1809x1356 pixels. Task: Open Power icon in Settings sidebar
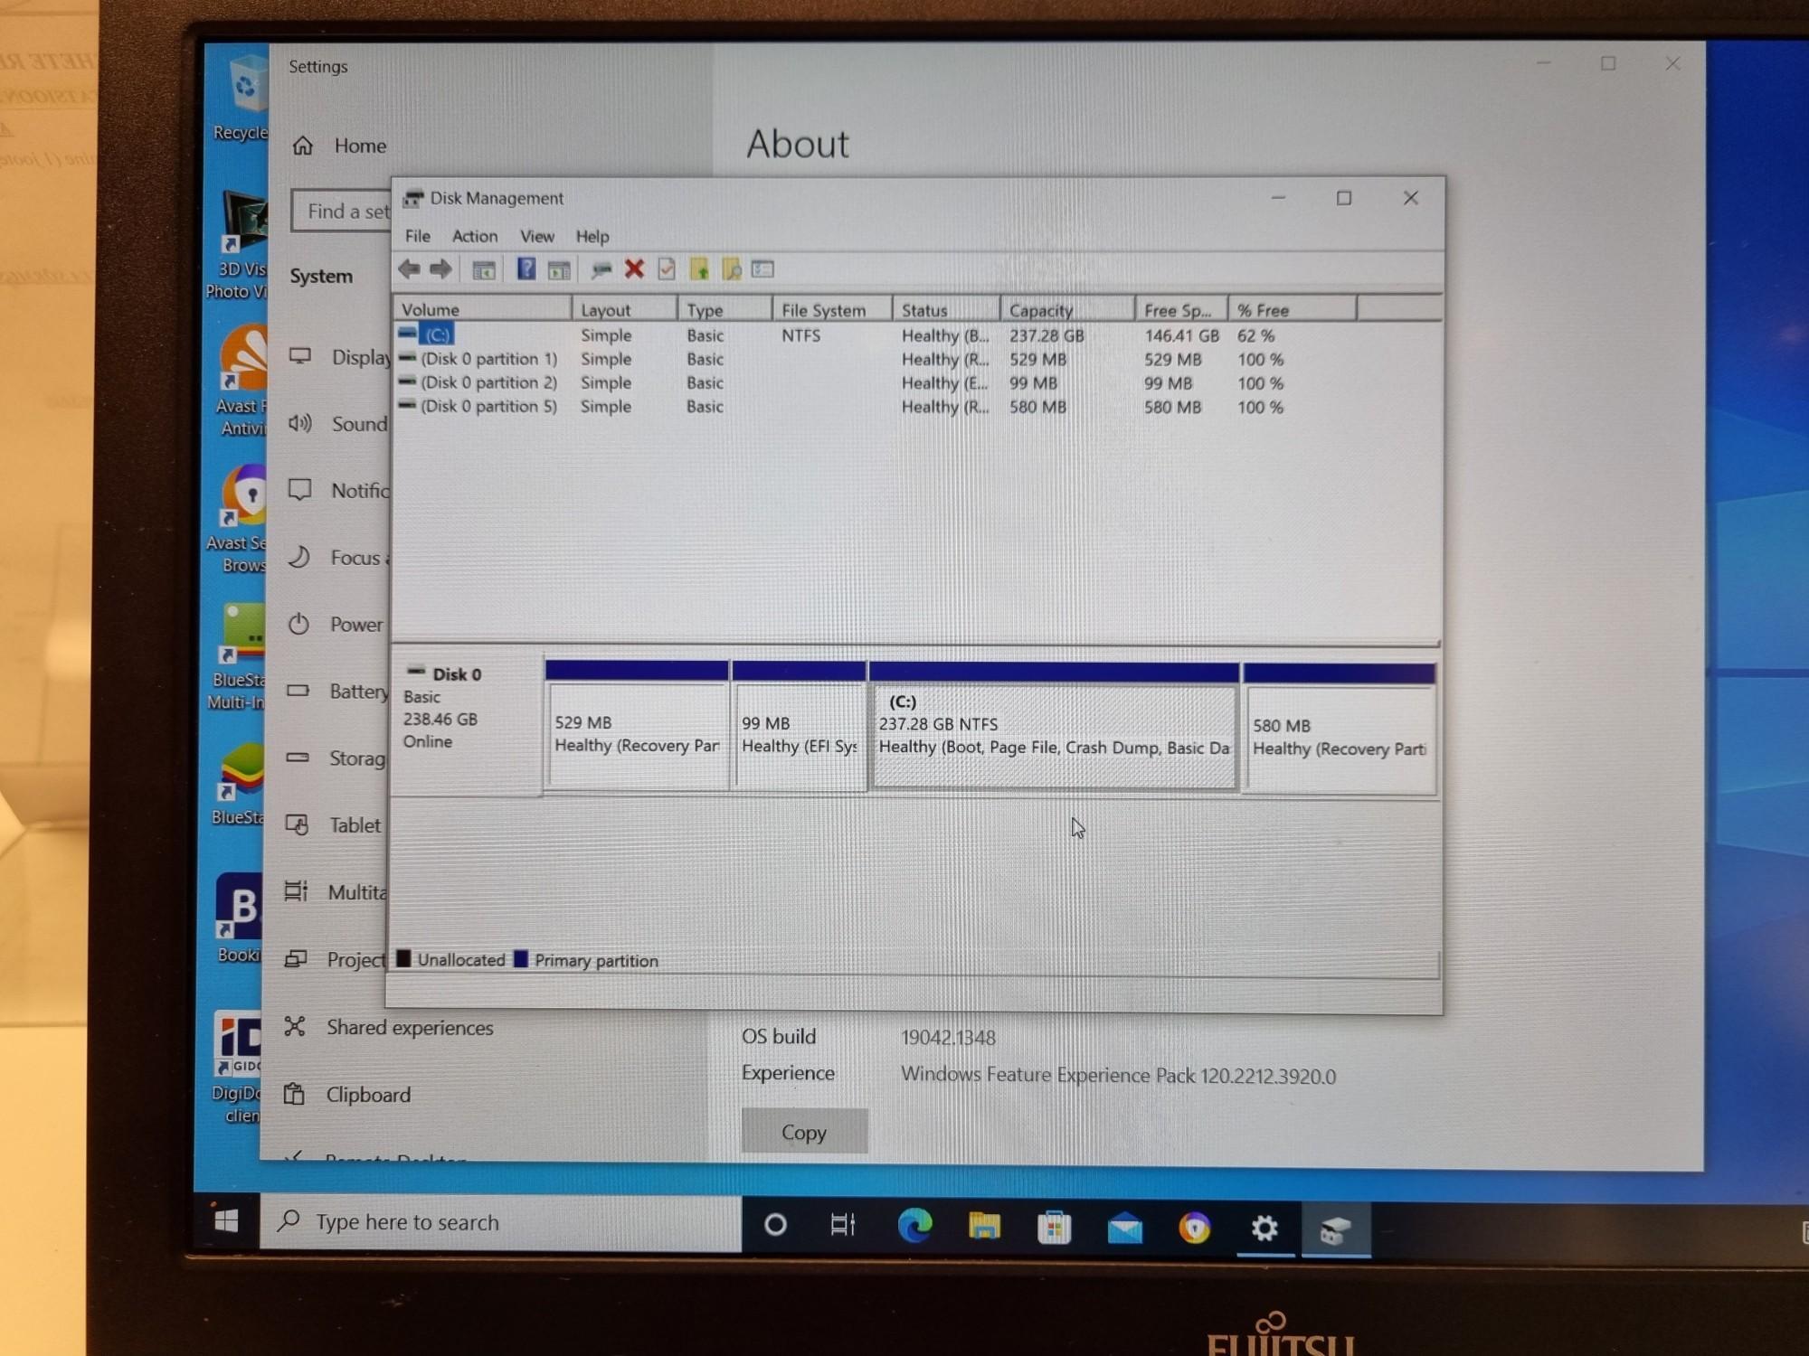[x=298, y=624]
